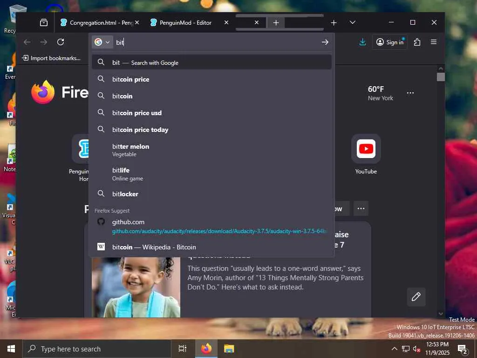Click the taskbar search box

(97, 349)
